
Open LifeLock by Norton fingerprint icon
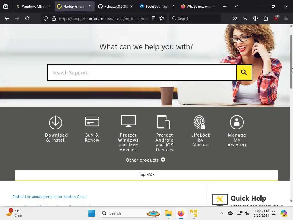click(199, 122)
